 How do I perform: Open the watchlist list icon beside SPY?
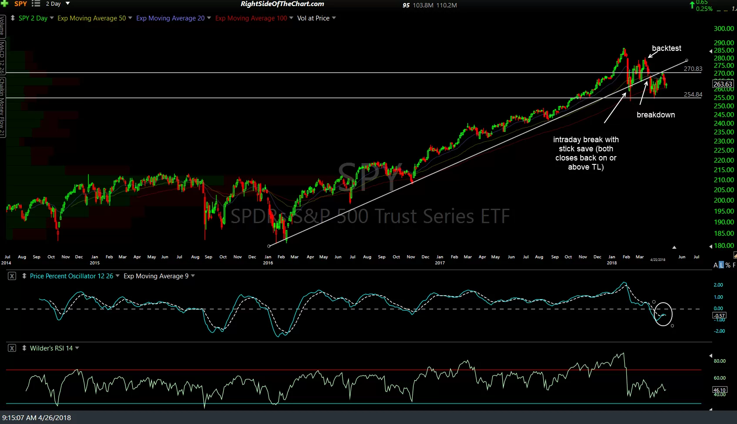(36, 3)
